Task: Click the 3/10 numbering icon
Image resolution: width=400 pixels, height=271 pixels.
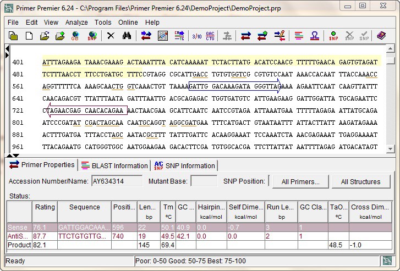Action: 196,36
